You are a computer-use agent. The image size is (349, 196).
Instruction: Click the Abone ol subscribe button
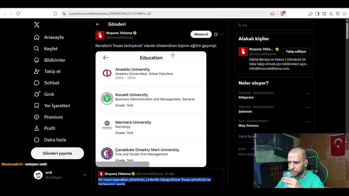[201, 34]
